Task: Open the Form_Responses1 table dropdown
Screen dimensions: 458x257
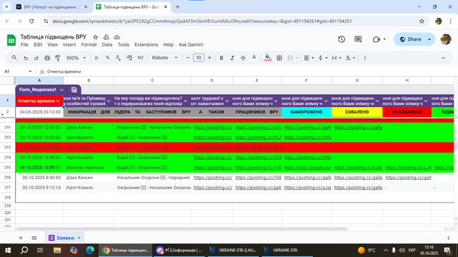Action: (x=62, y=90)
